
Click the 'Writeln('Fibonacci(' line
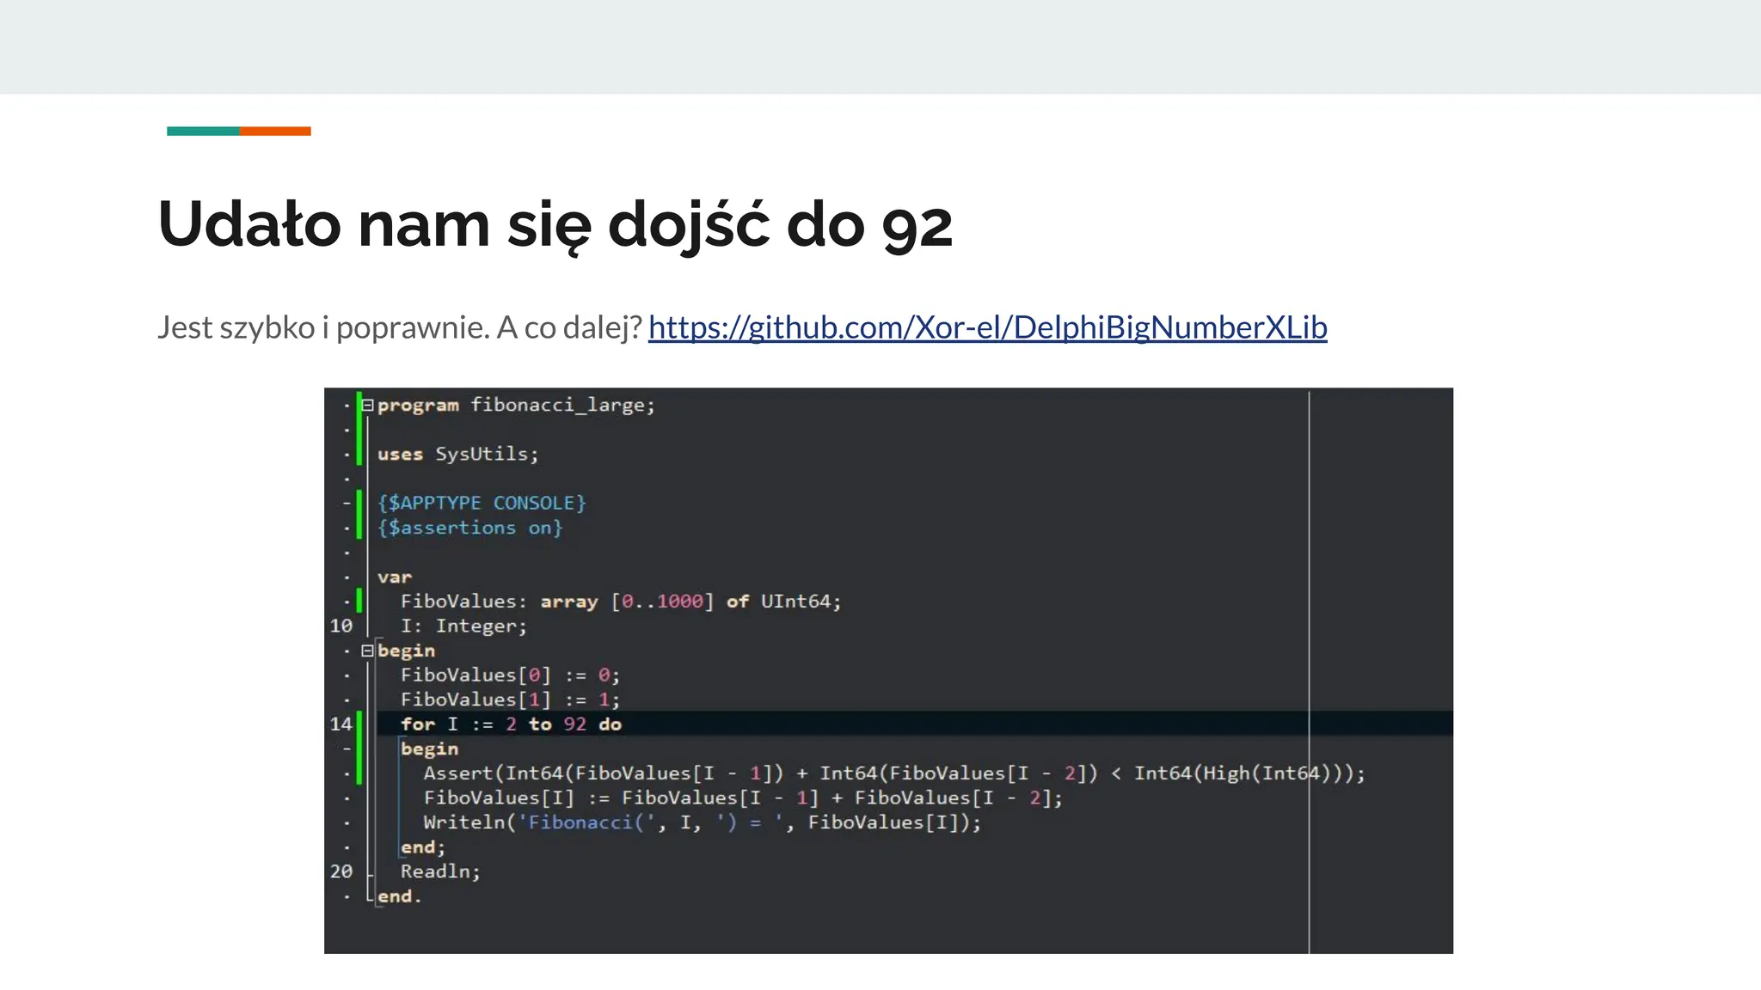[x=702, y=822]
